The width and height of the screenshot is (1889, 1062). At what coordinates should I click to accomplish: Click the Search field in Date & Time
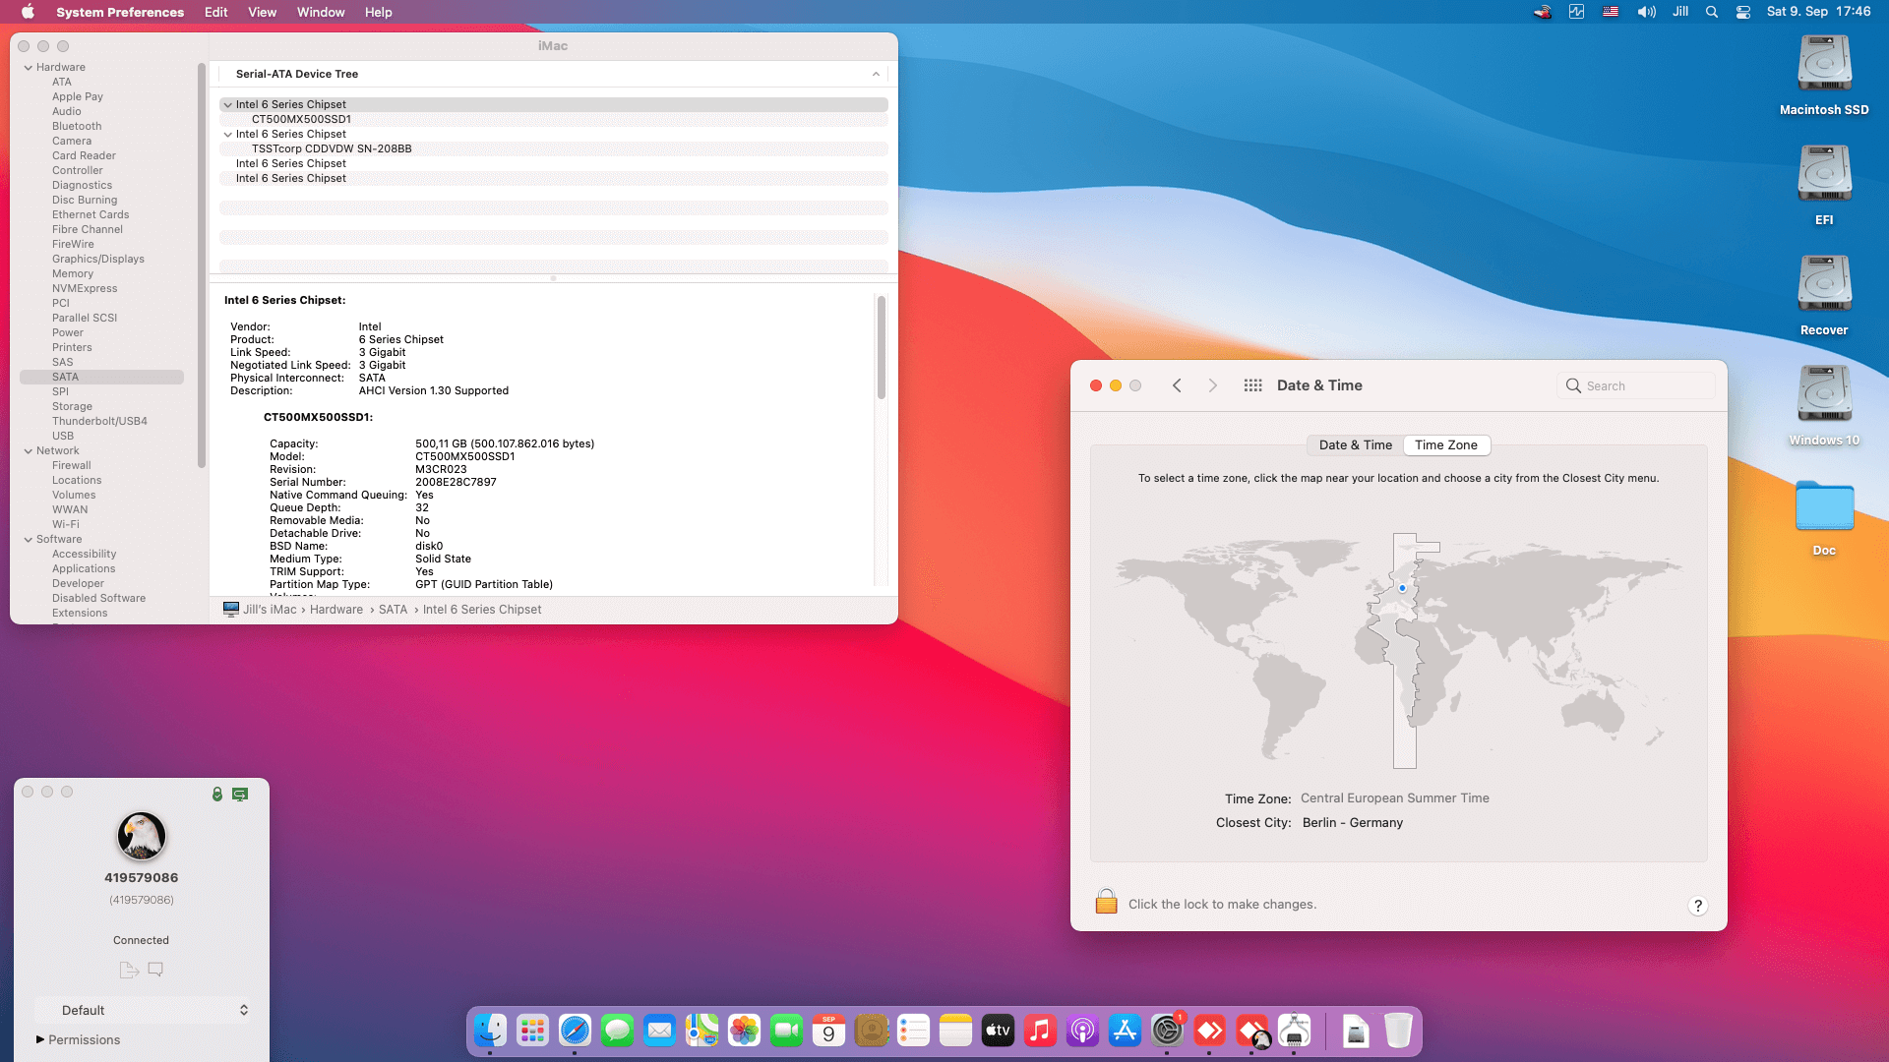1636,385
